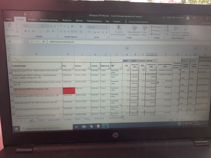Viewport: 211px width, 158px height.
Task: Align cell text to middle vertically
Action: 65,26
